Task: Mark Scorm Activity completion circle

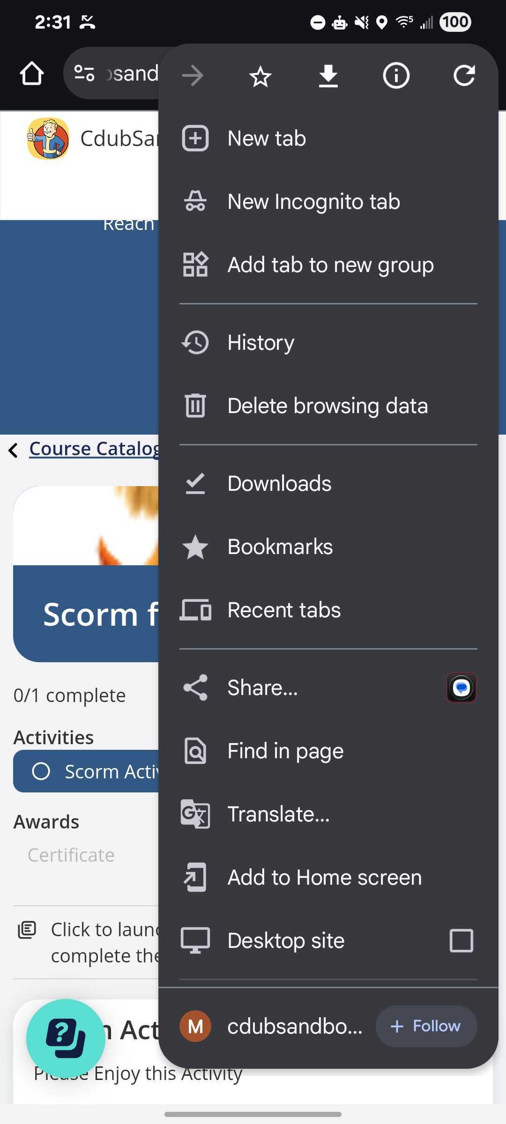Action: tap(41, 771)
